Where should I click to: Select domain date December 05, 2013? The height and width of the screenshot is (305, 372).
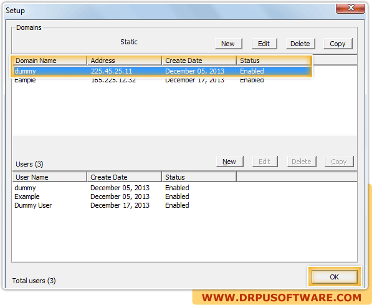194,71
